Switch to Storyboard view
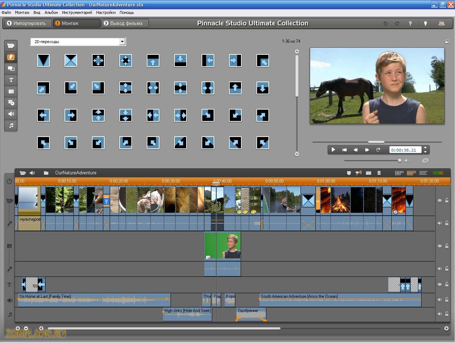The image size is (455, 343). point(399,173)
